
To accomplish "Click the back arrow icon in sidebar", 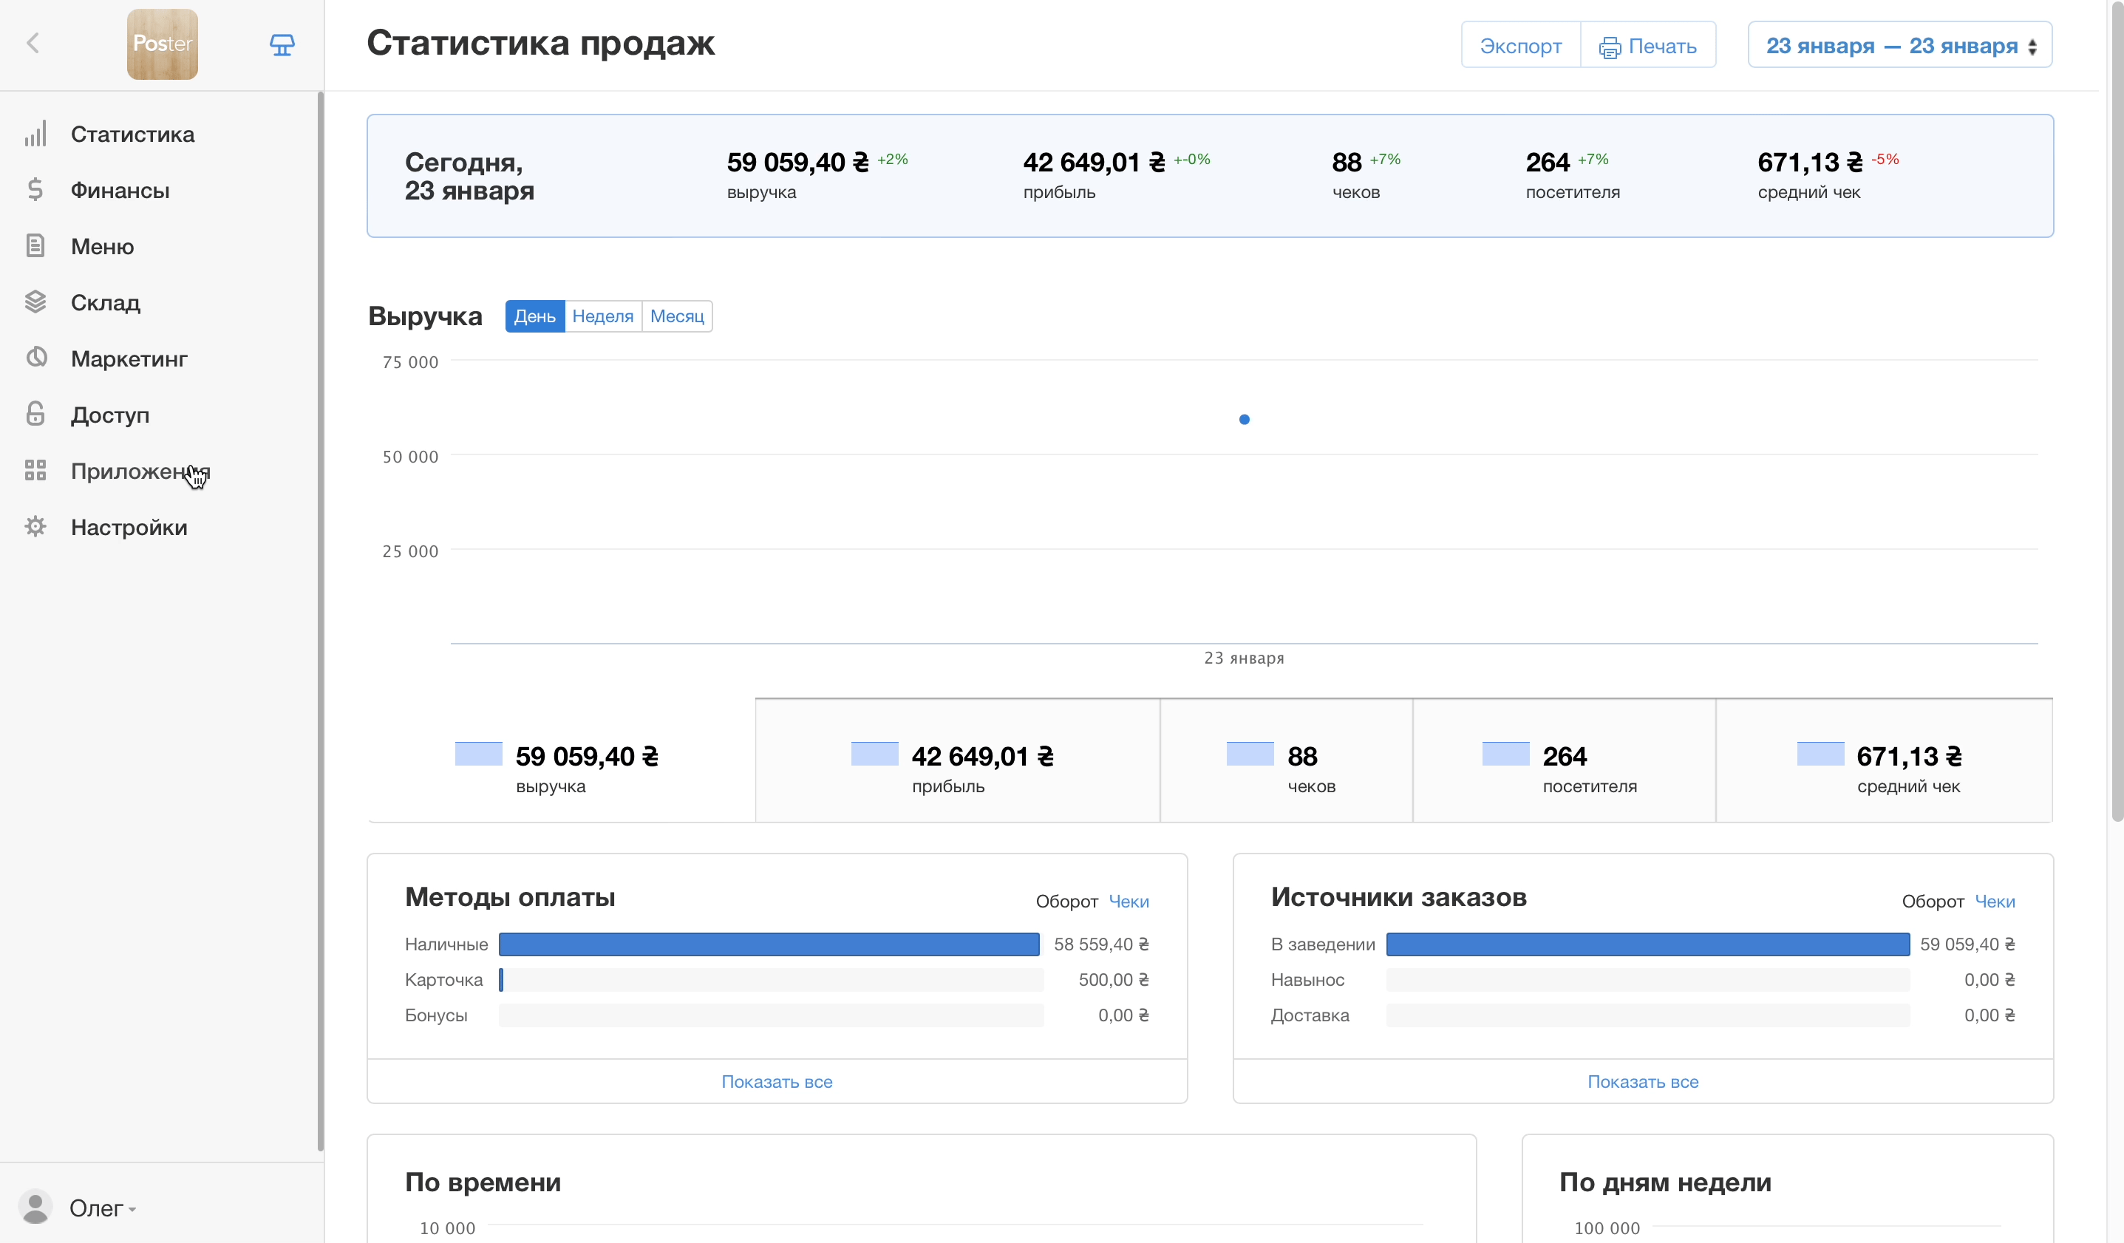I will 33,43.
